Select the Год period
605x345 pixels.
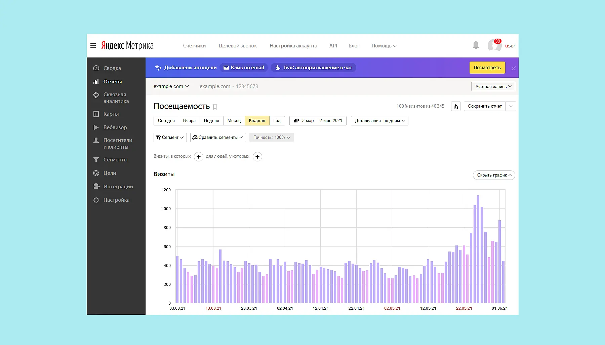click(x=277, y=121)
